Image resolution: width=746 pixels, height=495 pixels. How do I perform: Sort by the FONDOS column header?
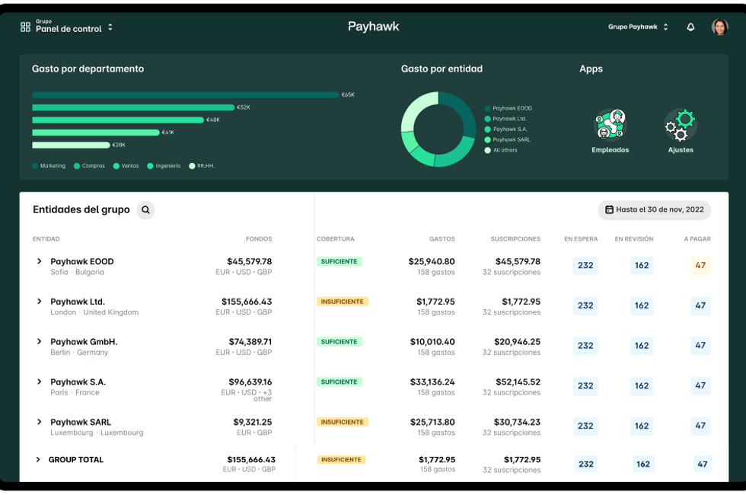259,239
